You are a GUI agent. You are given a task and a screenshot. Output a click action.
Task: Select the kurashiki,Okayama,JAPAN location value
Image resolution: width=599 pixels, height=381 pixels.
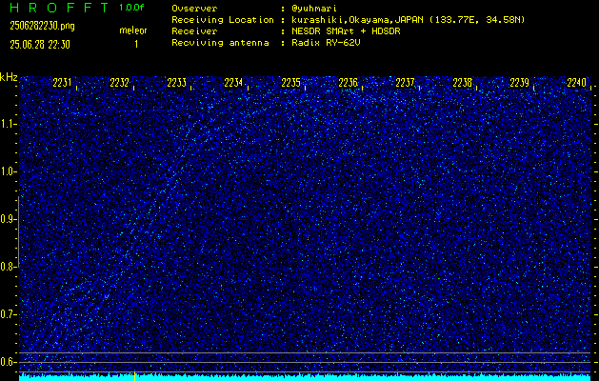408,20
